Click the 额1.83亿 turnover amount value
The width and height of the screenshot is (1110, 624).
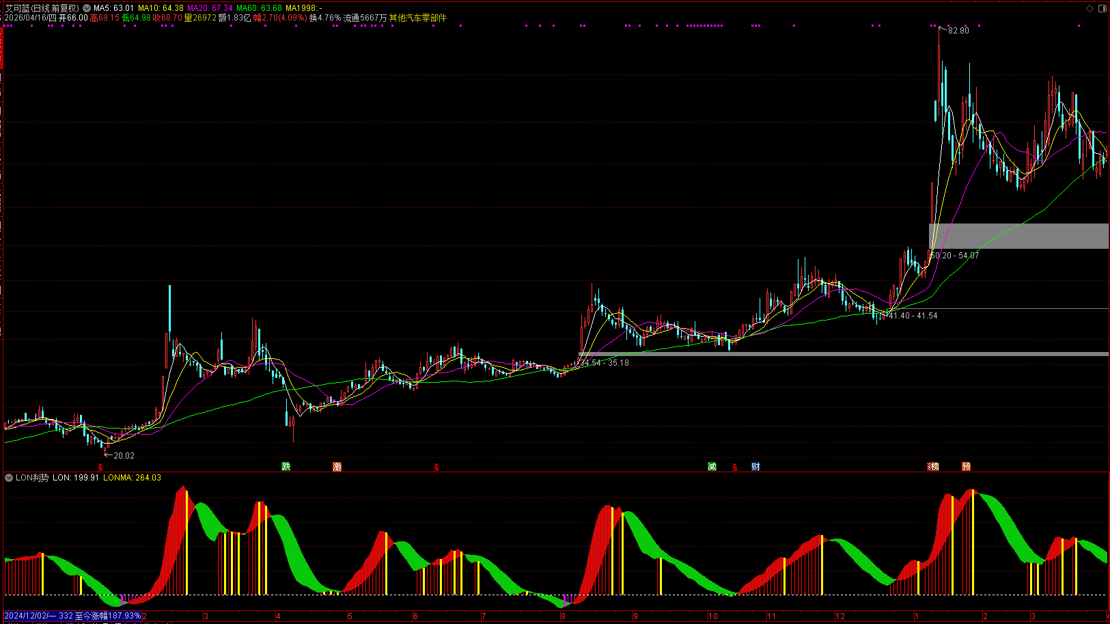[235, 18]
